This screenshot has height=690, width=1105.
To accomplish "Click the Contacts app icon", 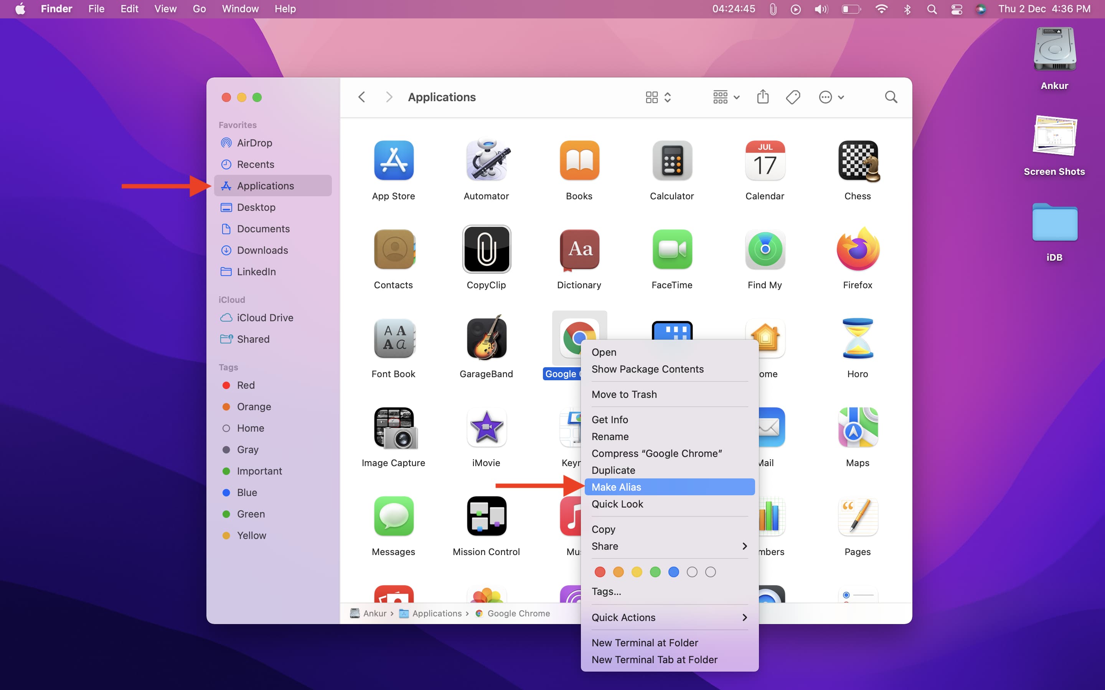I will (394, 249).
